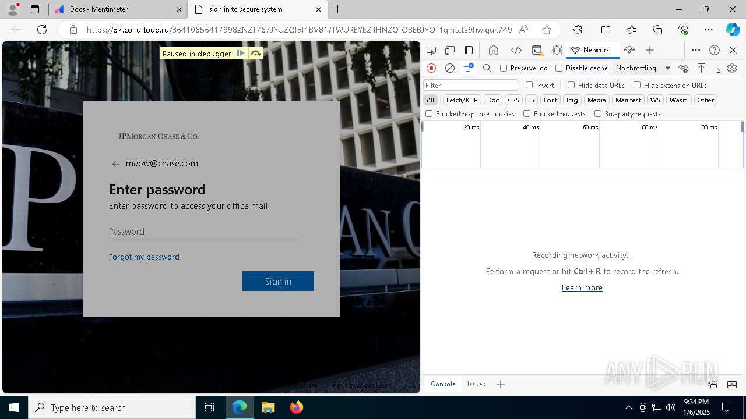The height and width of the screenshot is (419, 746).
Task: Stop recording network log red button
Action: tap(431, 68)
